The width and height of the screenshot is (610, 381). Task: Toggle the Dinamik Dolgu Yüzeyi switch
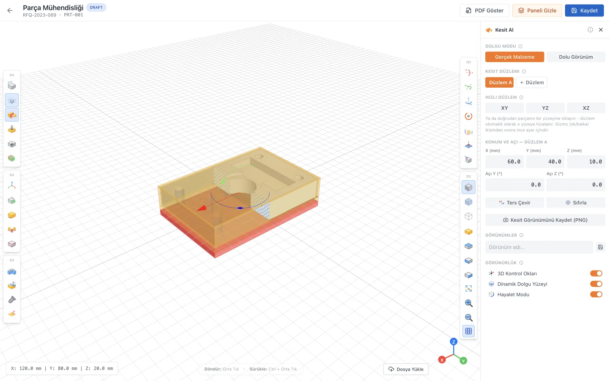point(596,284)
